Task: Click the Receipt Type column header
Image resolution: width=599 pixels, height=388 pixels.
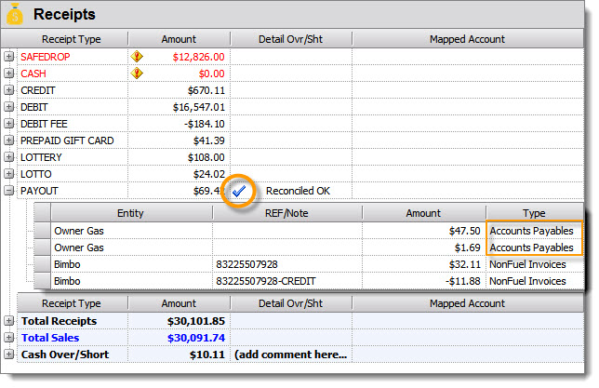Action: [73, 39]
